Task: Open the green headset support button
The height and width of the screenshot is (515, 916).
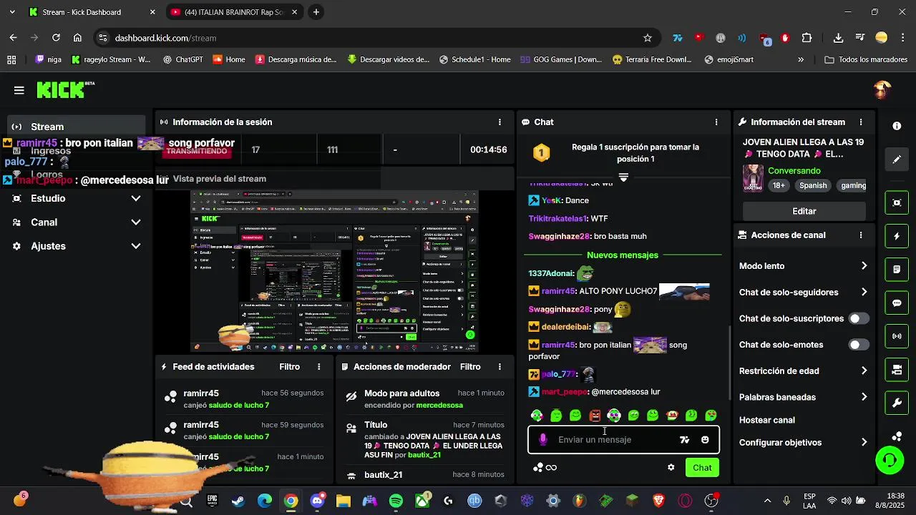Action: click(890, 460)
